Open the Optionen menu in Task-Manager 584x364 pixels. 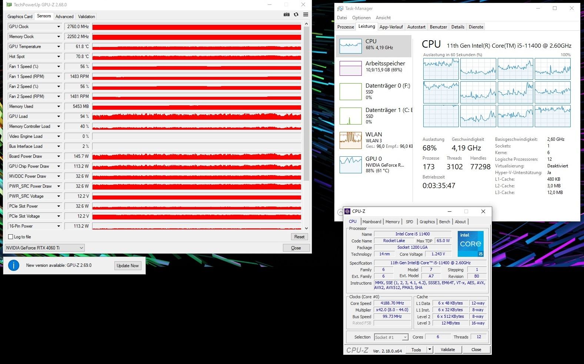[x=361, y=18]
